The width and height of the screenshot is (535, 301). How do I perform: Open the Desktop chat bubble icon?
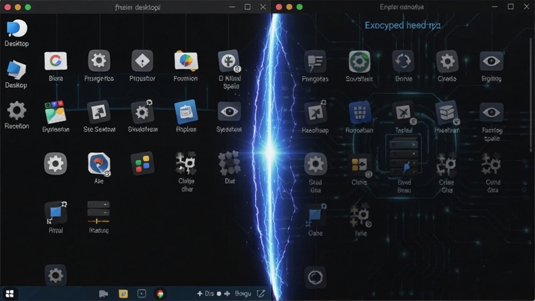pyautogui.click(x=16, y=28)
